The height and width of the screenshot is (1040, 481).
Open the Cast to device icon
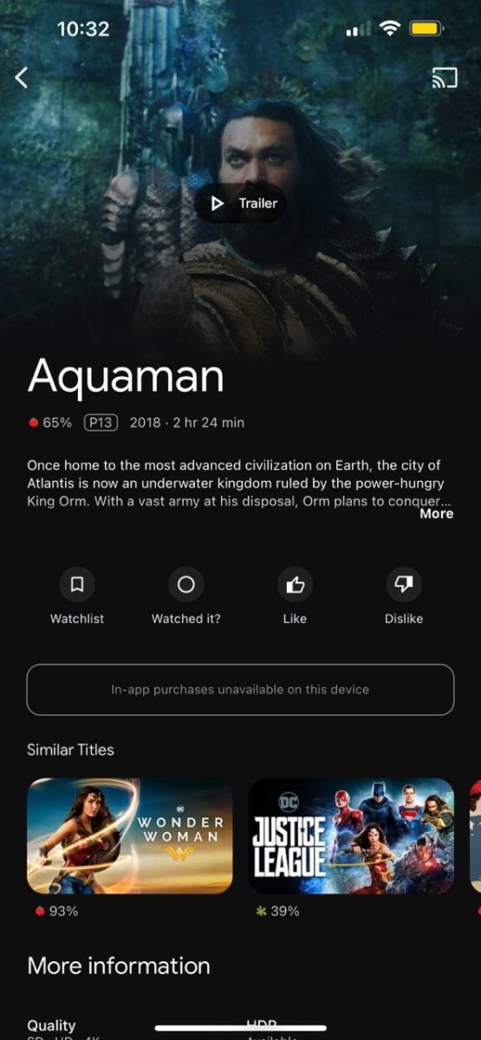445,78
